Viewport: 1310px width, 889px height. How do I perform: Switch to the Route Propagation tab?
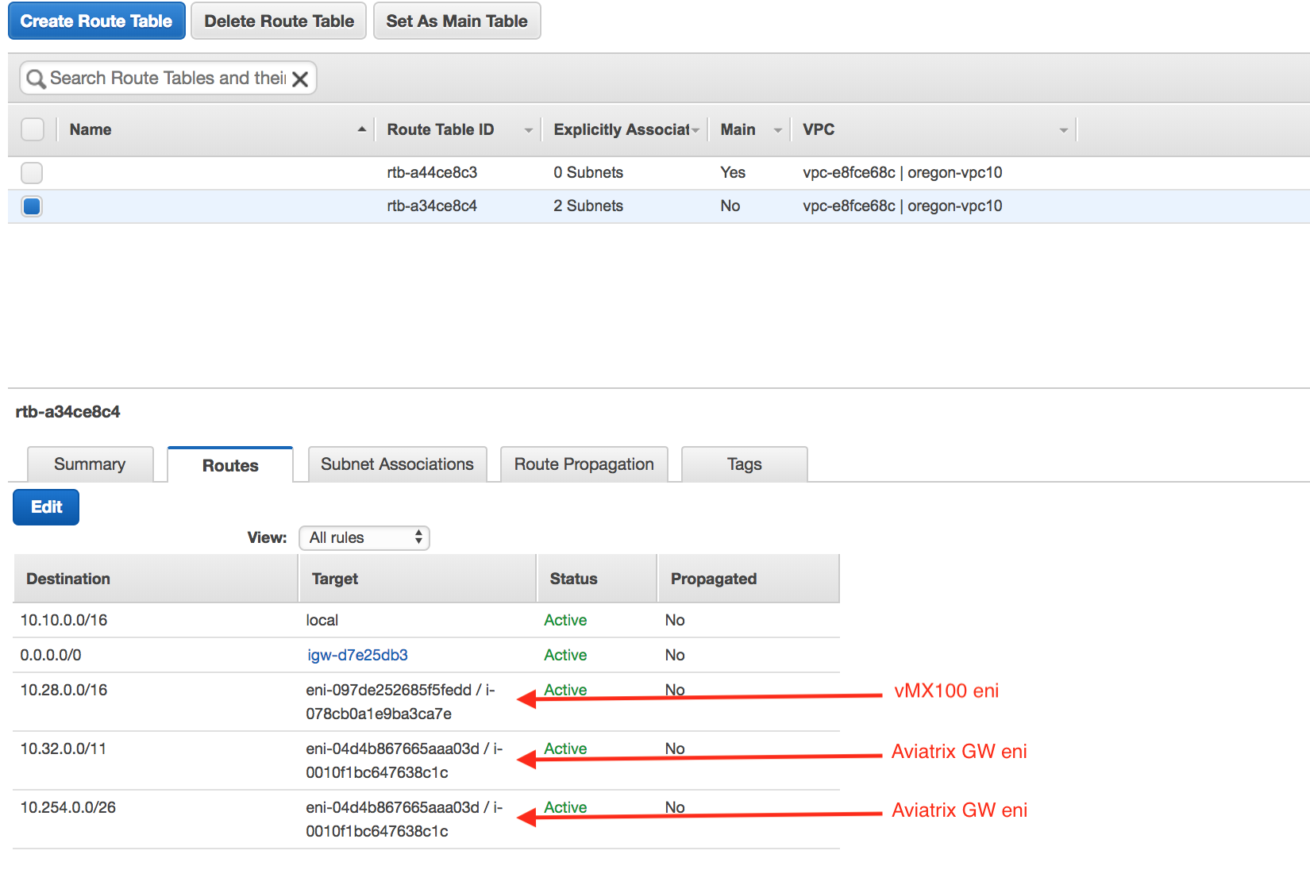pyautogui.click(x=584, y=464)
